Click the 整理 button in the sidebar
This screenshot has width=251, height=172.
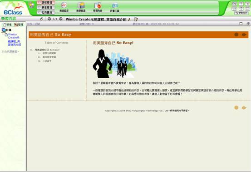tap(19, 25)
